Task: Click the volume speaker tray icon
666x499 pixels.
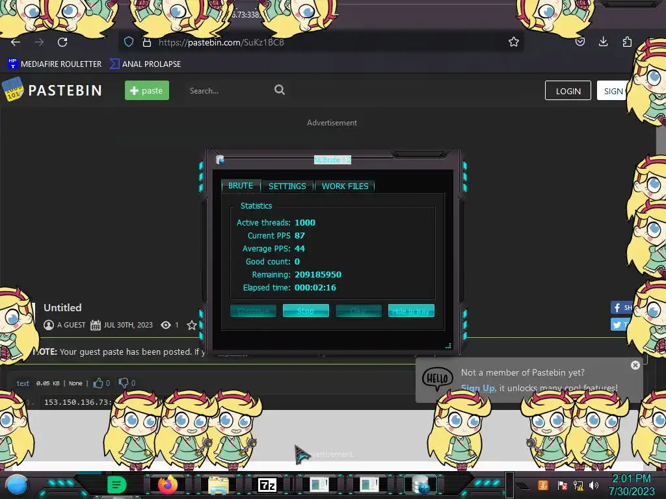Action: 594,485
